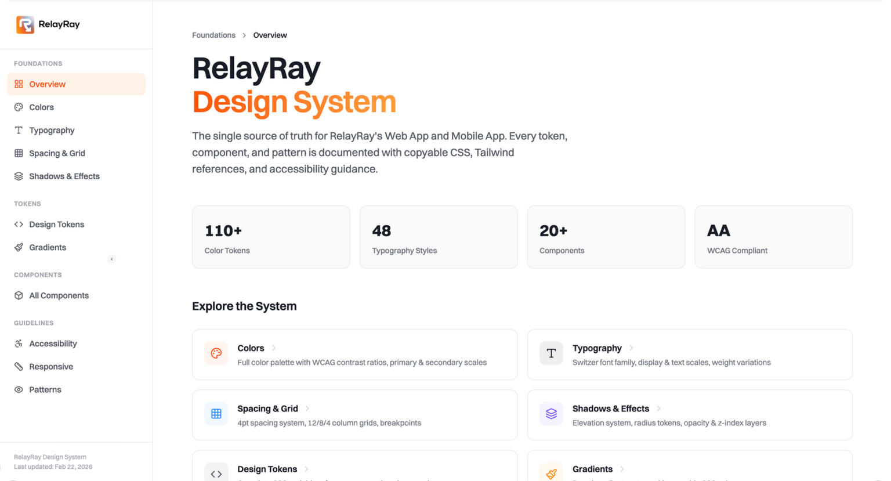The image size is (891, 481).
Task: Click the Foundations breadcrumb link
Action: click(x=213, y=35)
